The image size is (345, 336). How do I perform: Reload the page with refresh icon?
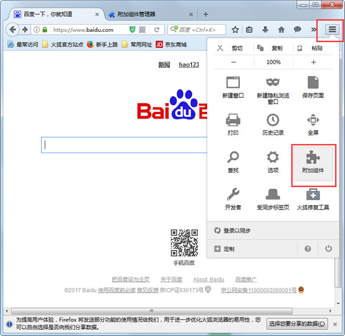click(157, 30)
